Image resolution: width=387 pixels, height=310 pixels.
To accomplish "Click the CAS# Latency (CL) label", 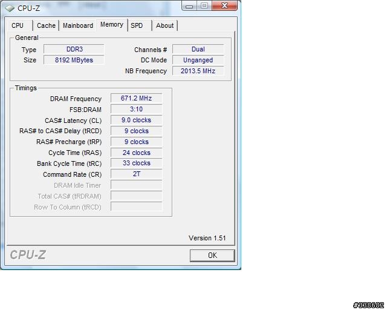I will [x=73, y=120].
